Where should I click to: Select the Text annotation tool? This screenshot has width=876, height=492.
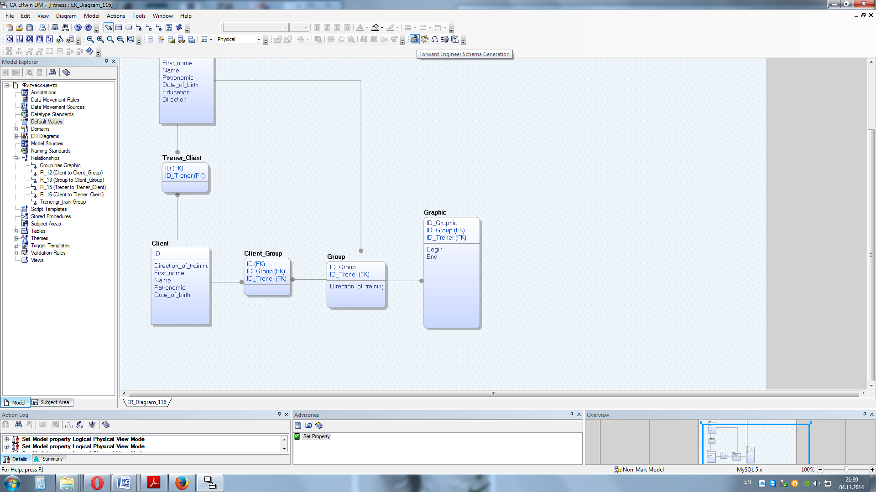169,28
